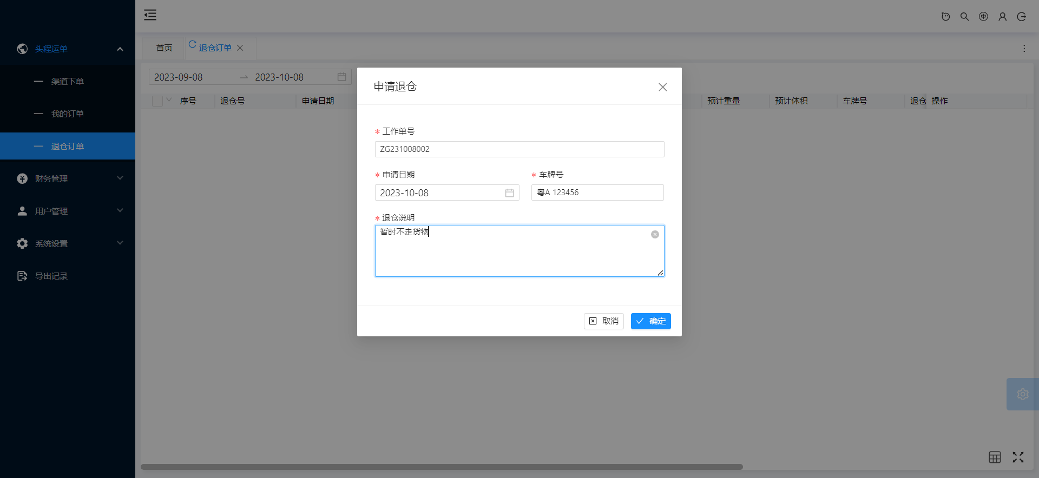Click the 车牌号 input field

[597, 192]
